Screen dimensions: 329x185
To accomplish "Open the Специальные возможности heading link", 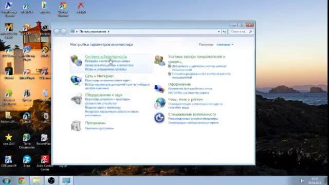I will [192, 114].
